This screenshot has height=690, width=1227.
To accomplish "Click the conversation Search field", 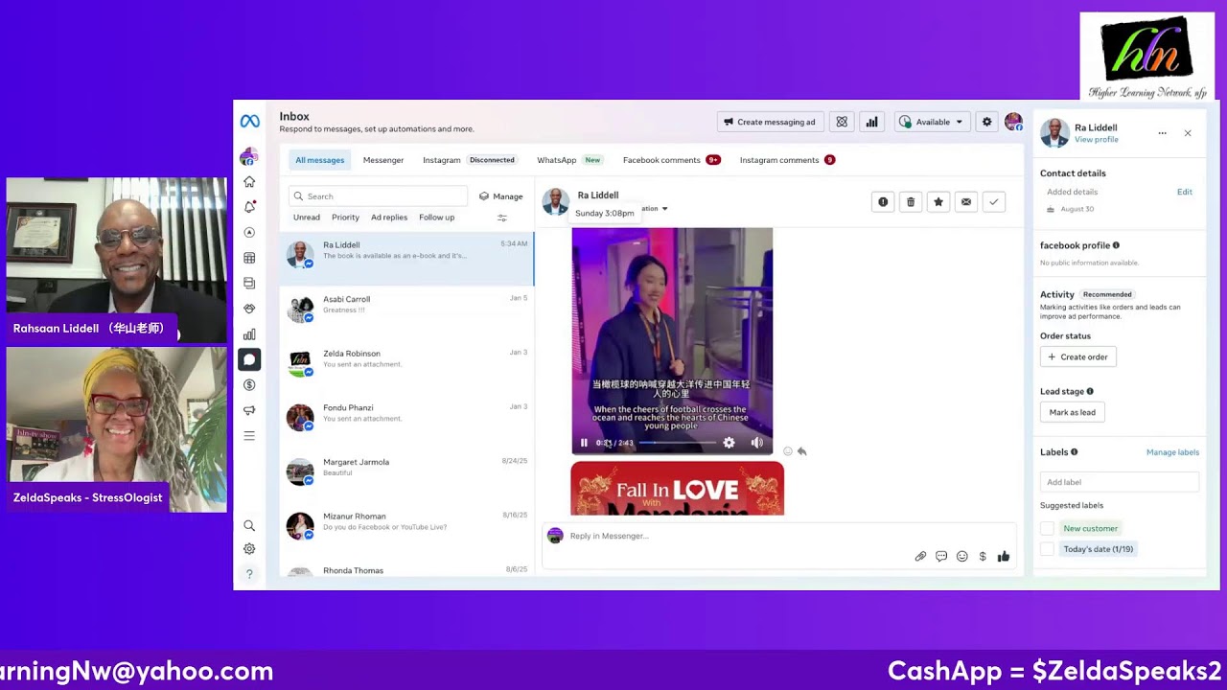I will (378, 196).
